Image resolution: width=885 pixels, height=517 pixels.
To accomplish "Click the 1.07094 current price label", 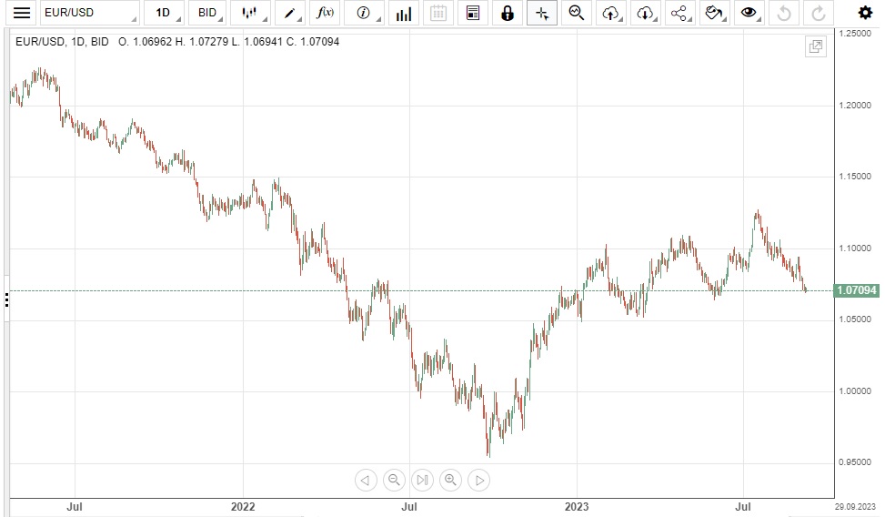I will pyautogui.click(x=858, y=291).
